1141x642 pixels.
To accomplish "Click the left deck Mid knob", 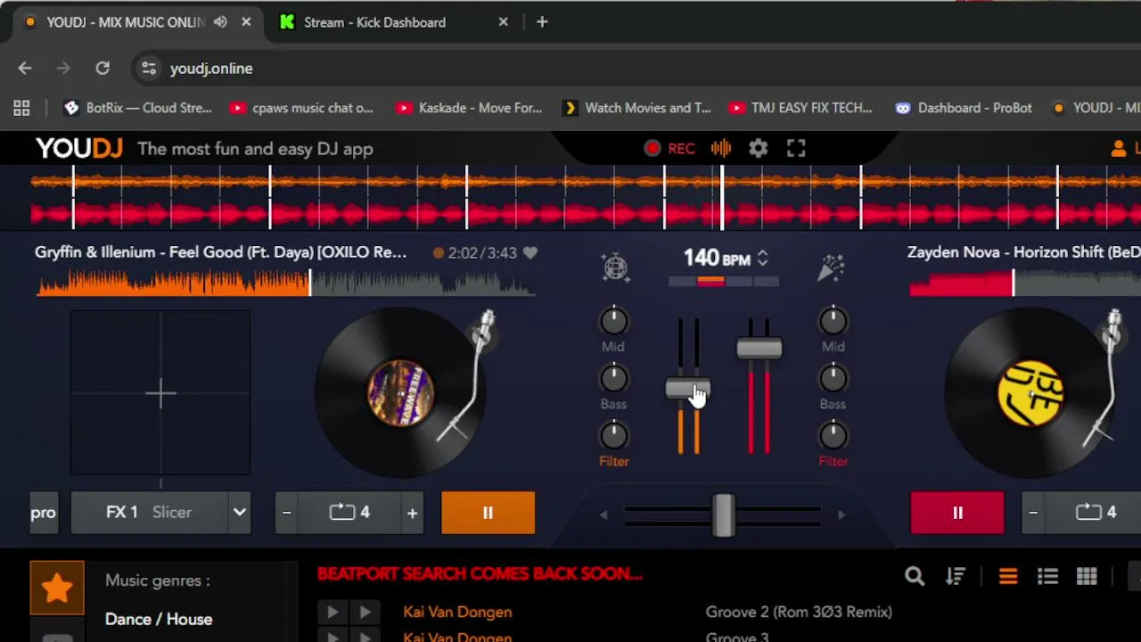I will coord(613,321).
